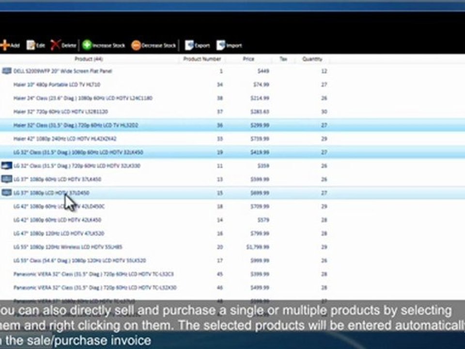Screen dimensions: 465x349
Task: Click the LG 32LK330 product thumbnail
Action: tap(6, 166)
